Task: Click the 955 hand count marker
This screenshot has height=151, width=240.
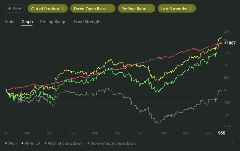Action: pos(222,133)
